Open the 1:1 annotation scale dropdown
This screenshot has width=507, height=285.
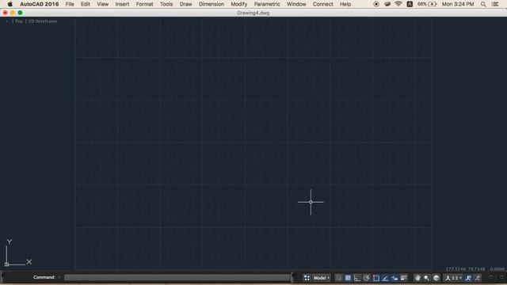click(453, 278)
